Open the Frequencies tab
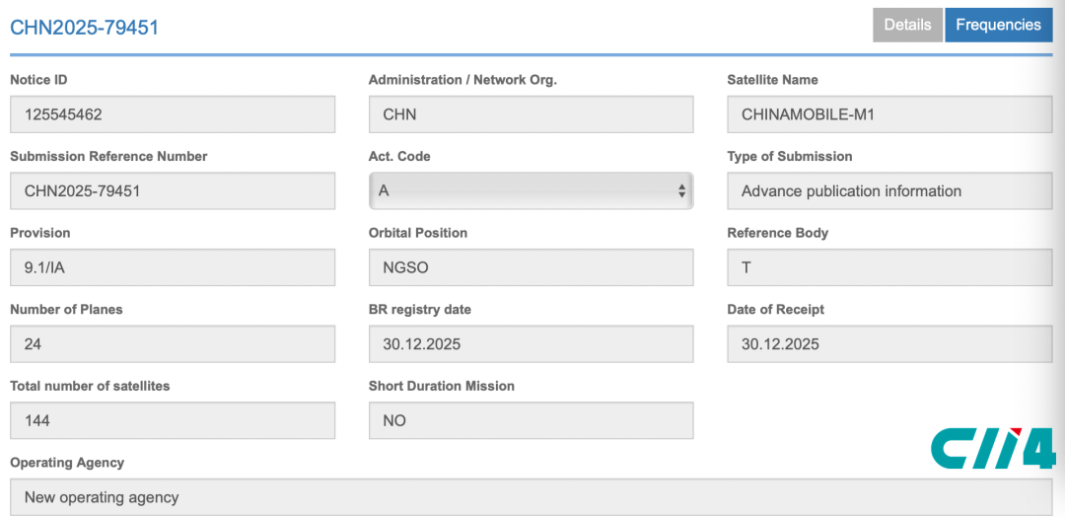 pos(998,26)
